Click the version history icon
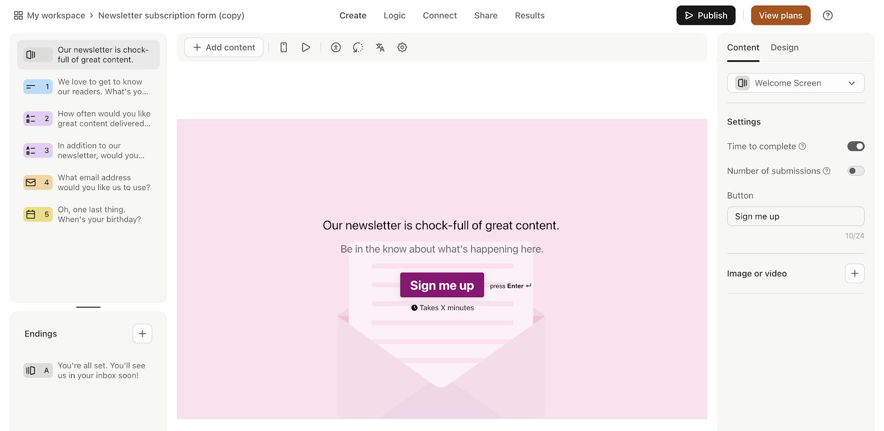This screenshot has width=884, height=431. click(x=357, y=47)
